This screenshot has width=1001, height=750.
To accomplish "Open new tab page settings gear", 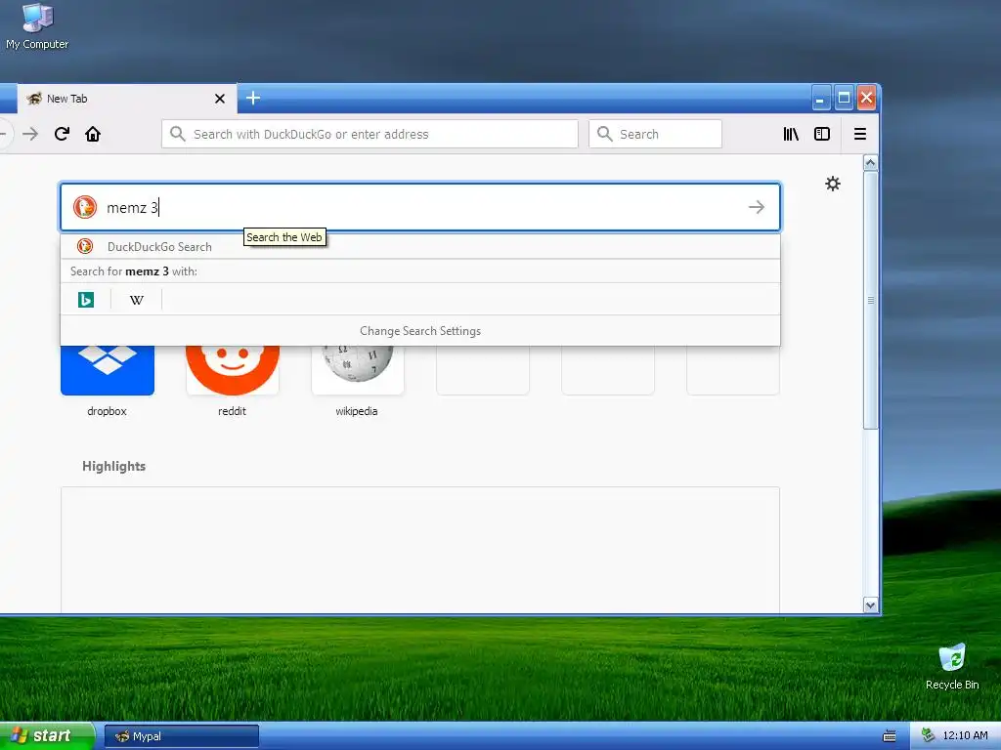I will click(x=833, y=184).
